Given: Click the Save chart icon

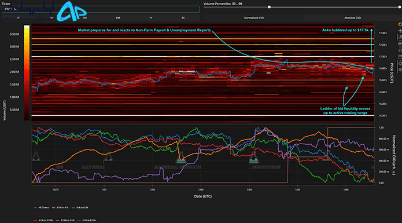Looking at the screenshot, I should pyautogui.click(x=400, y=56).
